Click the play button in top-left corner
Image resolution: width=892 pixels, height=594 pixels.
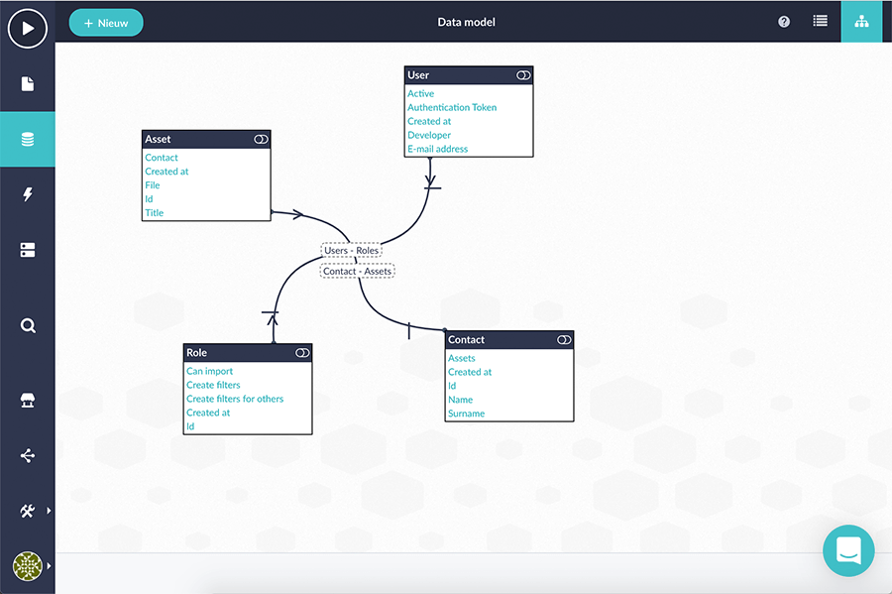click(28, 28)
